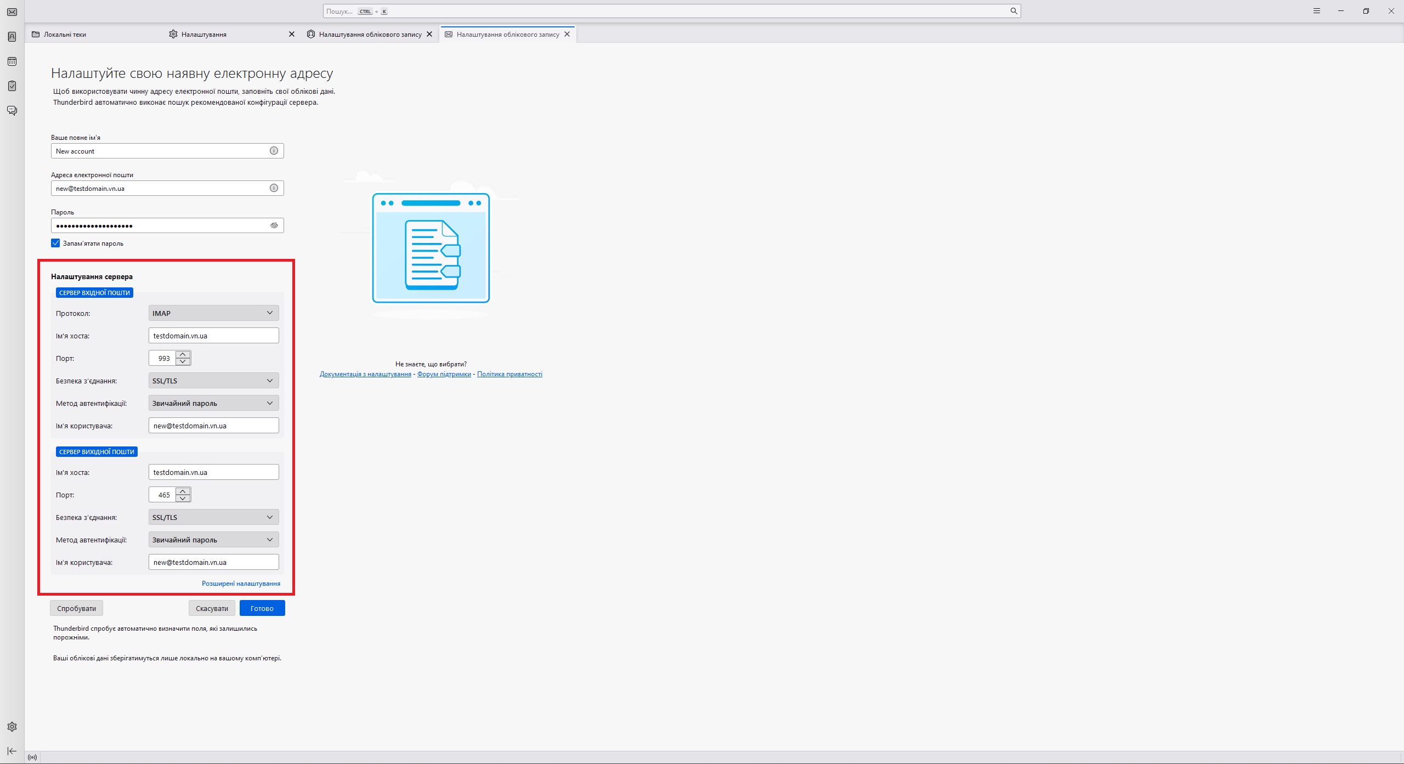Image resolution: width=1404 pixels, height=764 pixels.
Task: Switch to the 'Налаштування' tab
Action: [204, 34]
